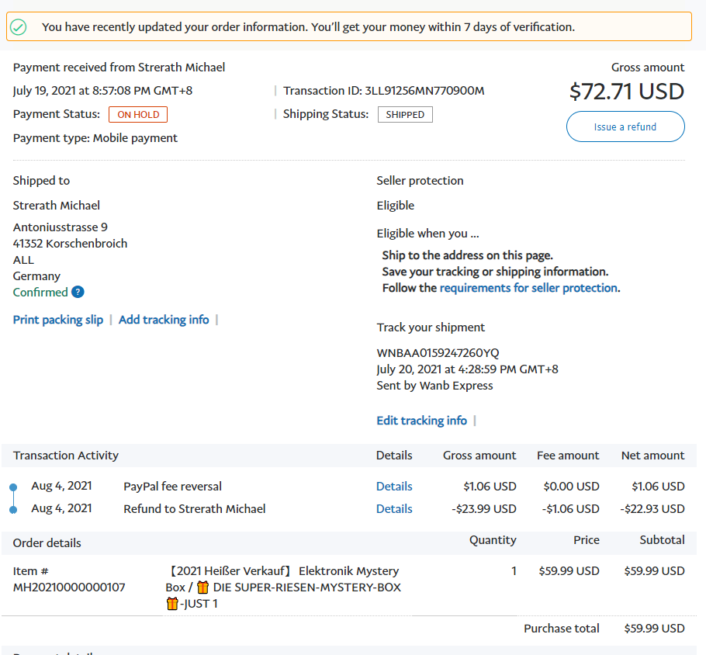
Task: Click the item number MH20210000000107
Action: tap(69, 587)
